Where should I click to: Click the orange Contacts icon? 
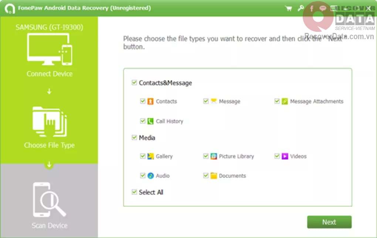[150, 101]
